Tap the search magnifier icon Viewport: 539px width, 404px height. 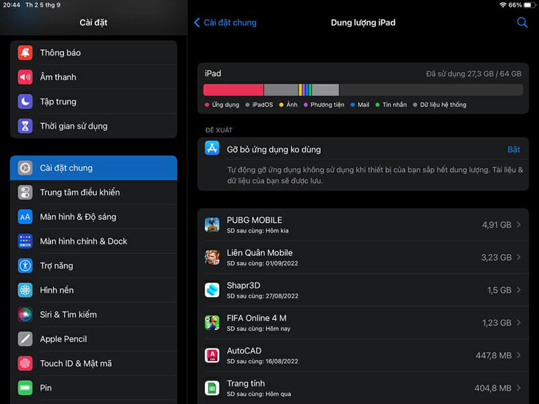(x=522, y=23)
